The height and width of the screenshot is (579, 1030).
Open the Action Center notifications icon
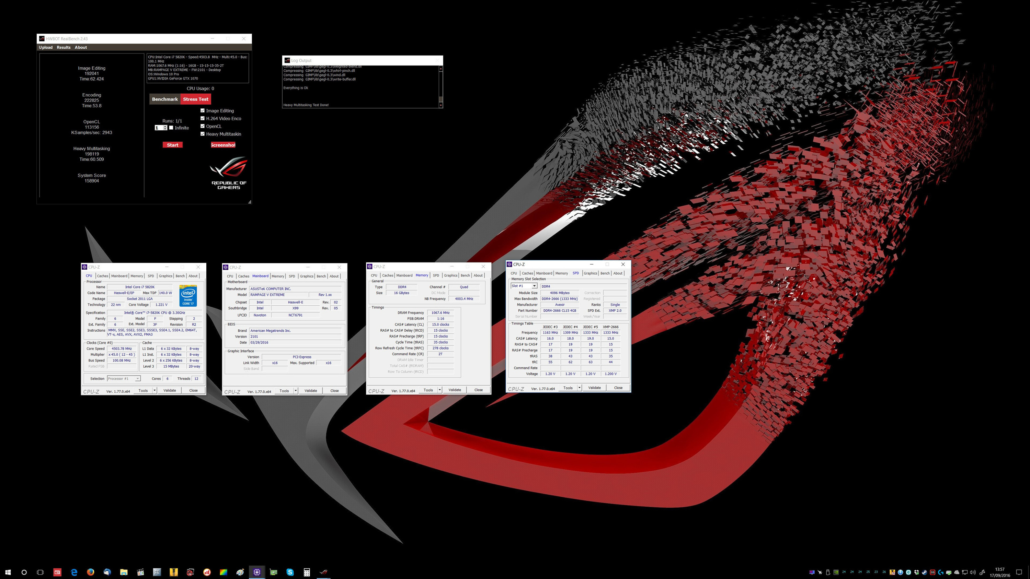[x=1019, y=572]
